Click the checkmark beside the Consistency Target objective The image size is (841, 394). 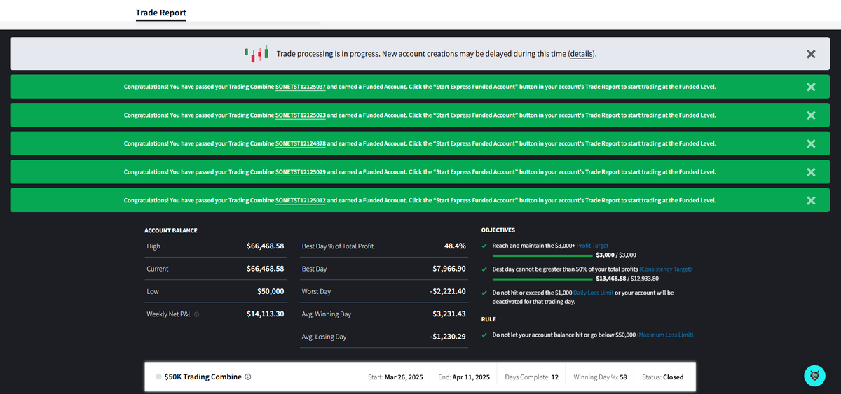[484, 269]
